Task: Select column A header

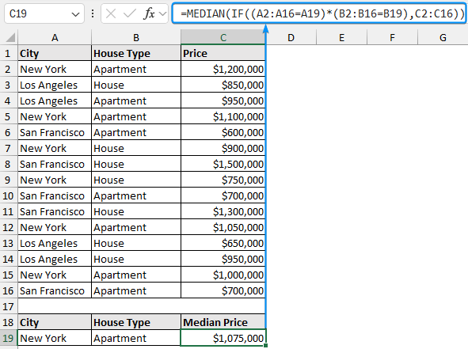Action: [x=55, y=37]
